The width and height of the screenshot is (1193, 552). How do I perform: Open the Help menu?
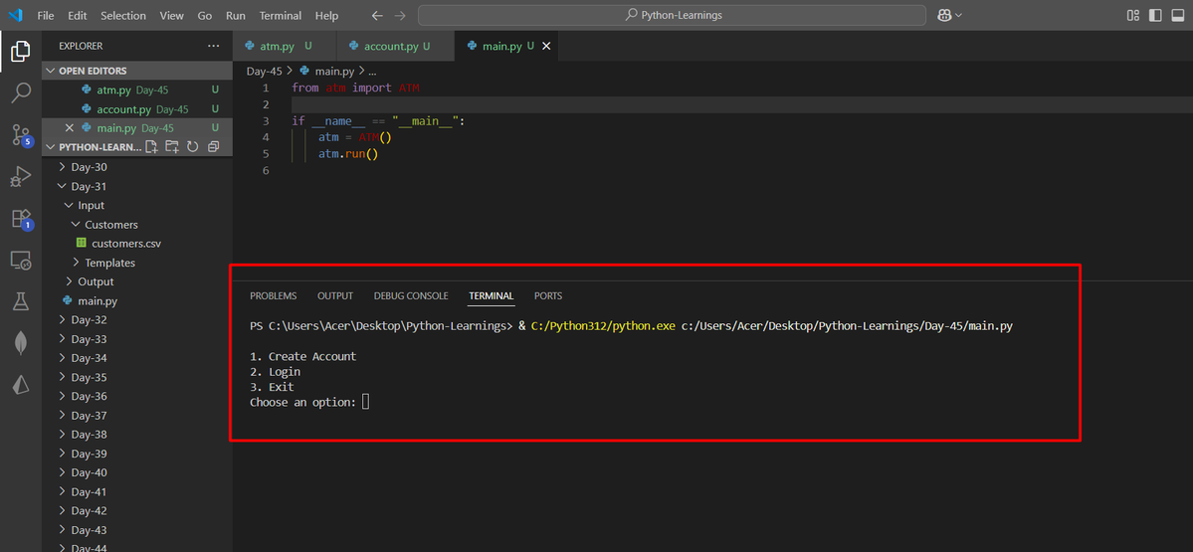pos(326,15)
